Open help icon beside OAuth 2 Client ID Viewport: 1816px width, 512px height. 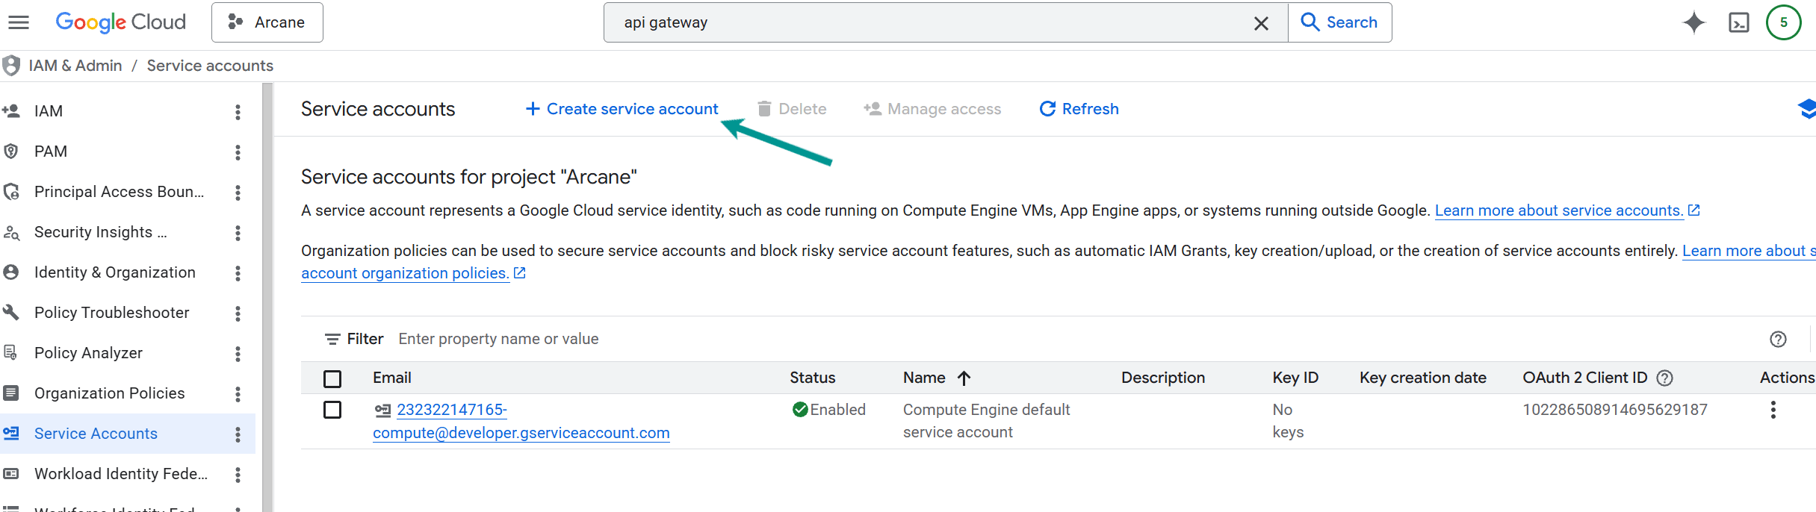click(1664, 378)
